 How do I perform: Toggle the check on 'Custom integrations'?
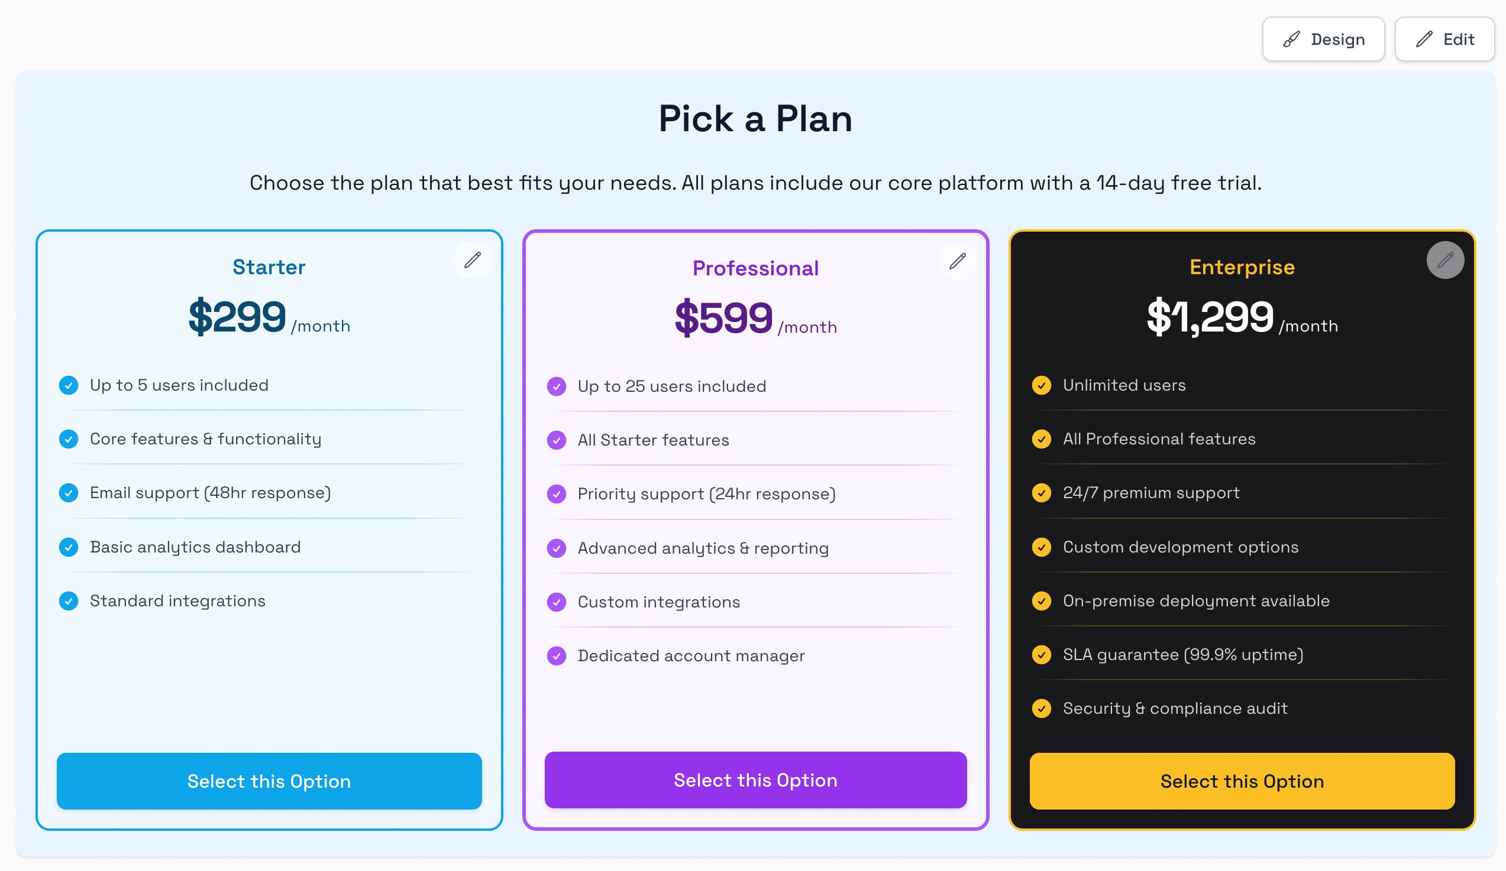click(x=557, y=602)
